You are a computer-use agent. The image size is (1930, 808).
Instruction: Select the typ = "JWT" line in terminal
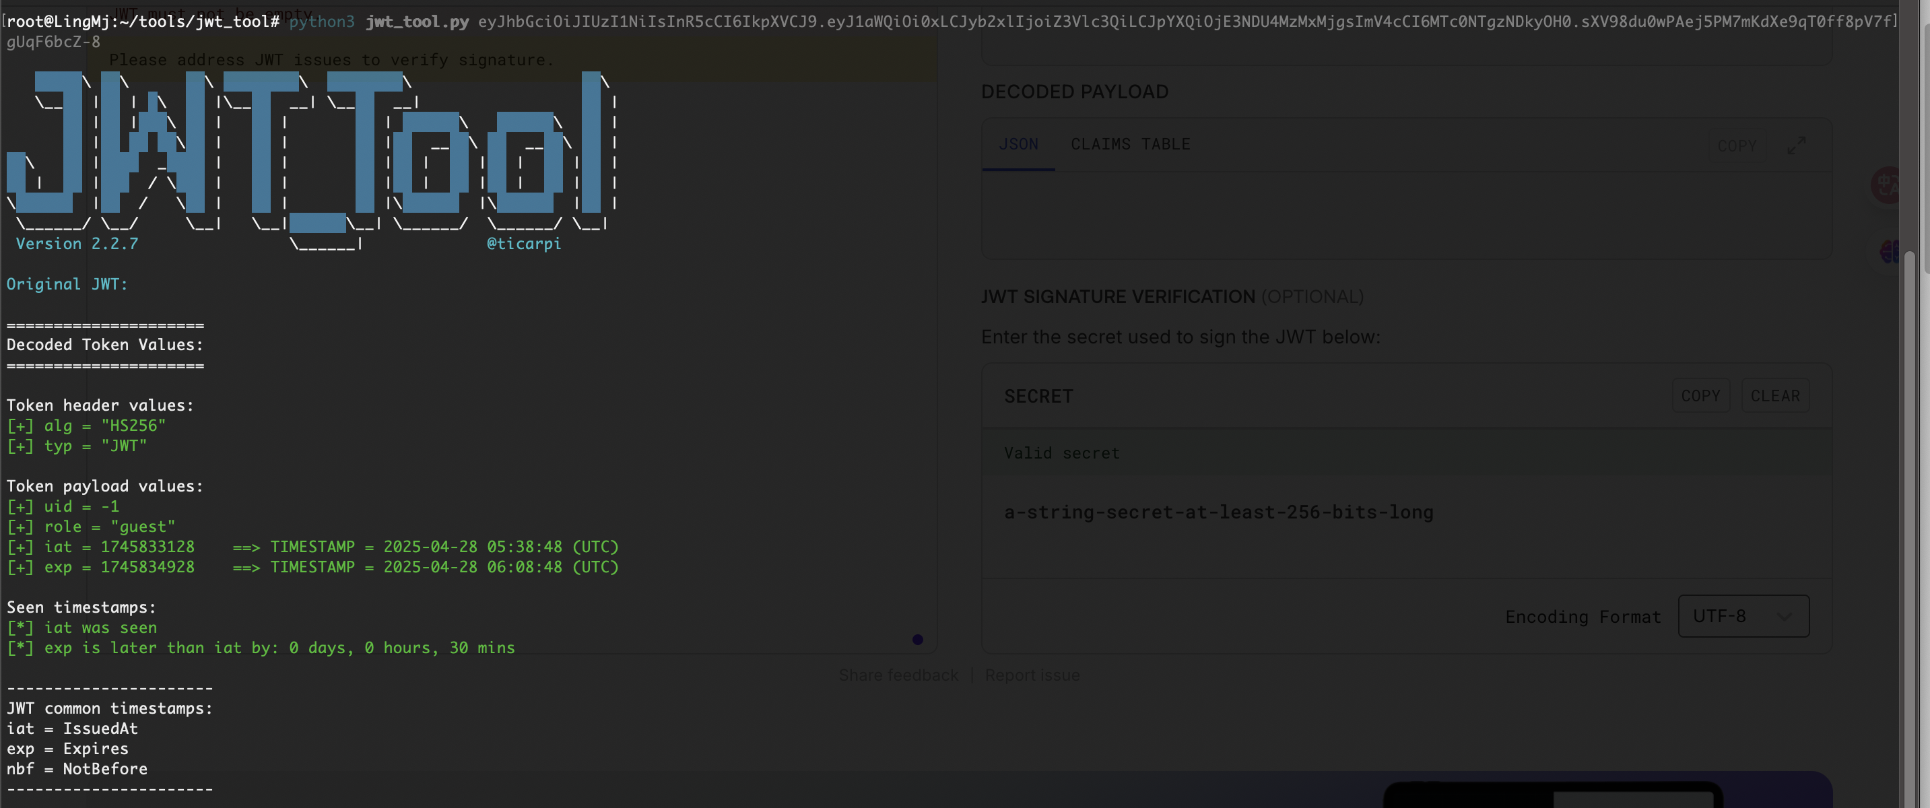[76, 446]
